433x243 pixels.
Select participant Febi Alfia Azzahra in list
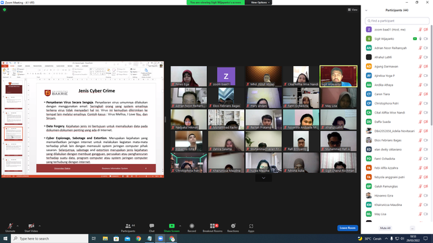point(397,168)
